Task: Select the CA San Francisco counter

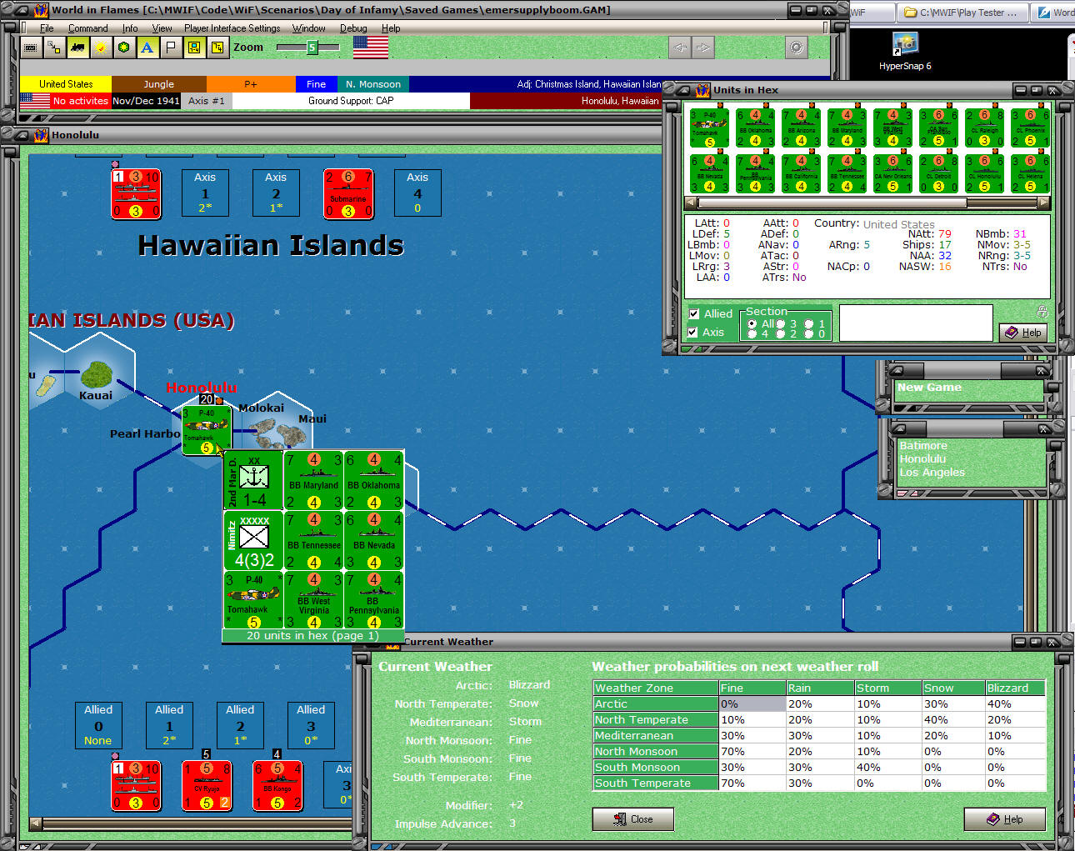Action: [x=939, y=128]
